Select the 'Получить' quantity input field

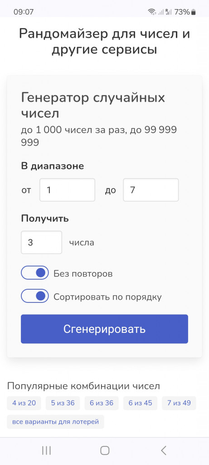(41, 242)
